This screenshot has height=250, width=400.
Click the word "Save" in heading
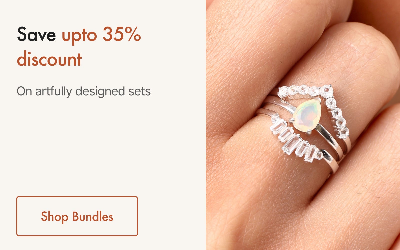[36, 35]
